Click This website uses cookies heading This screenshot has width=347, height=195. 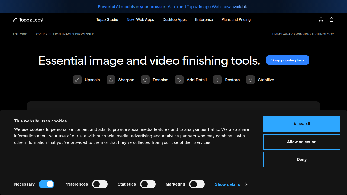coord(40,121)
